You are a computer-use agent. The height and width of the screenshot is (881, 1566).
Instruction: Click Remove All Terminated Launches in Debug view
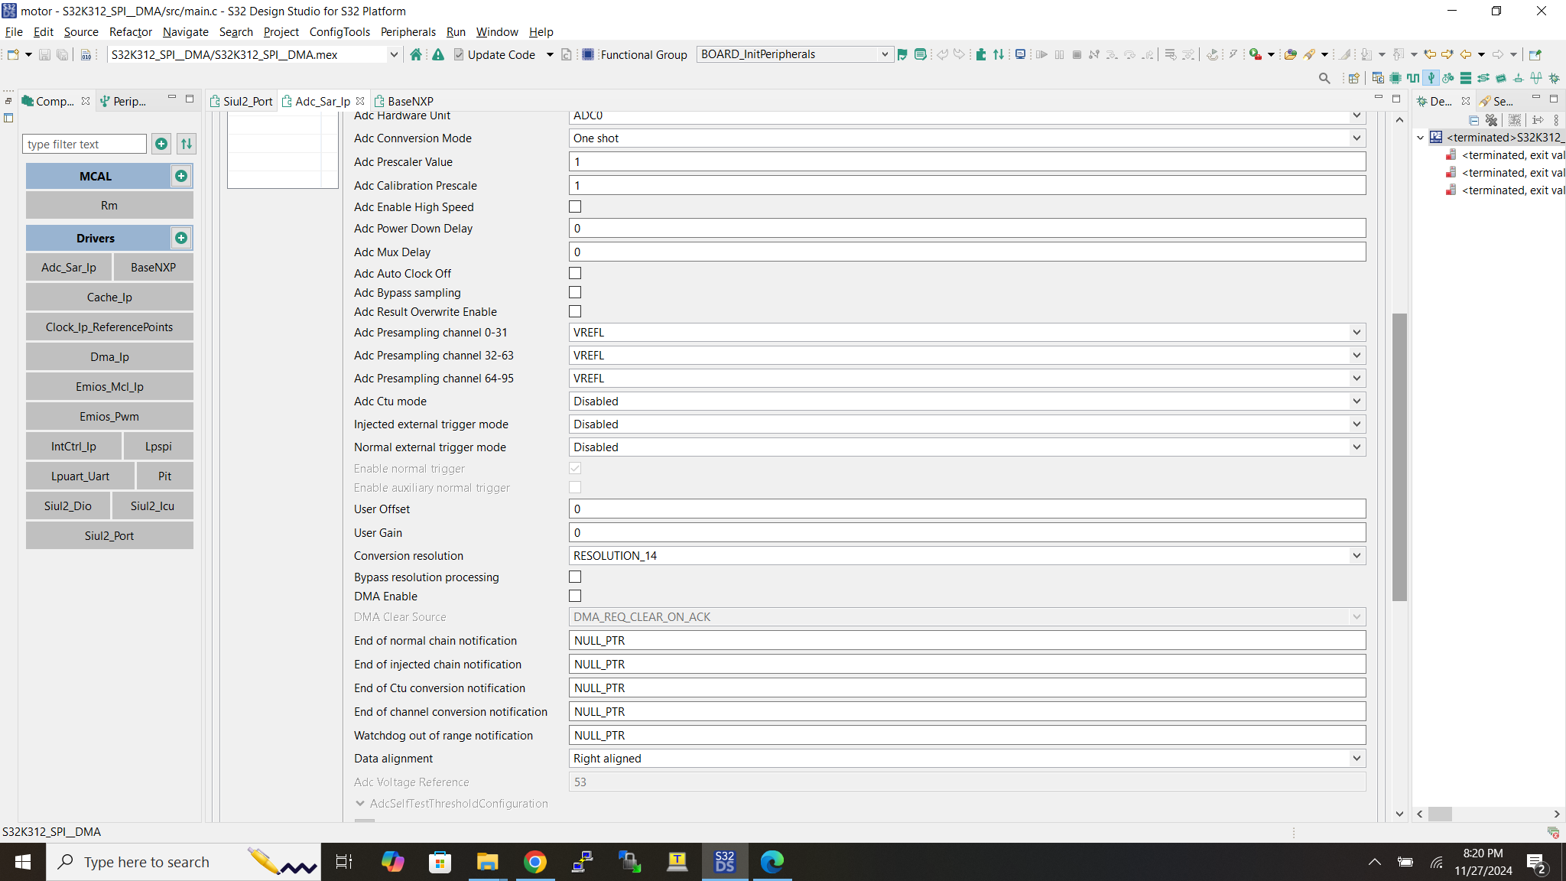1491,121
